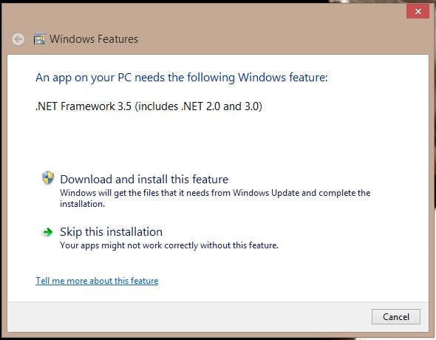Click the blank white area below .NET text
Image resolution: width=436 pixels, height=340 pixels.
click(x=217, y=140)
